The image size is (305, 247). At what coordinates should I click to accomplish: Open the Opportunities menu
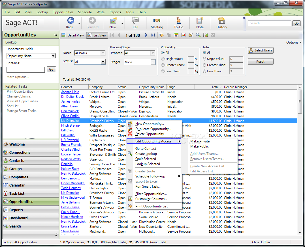(x=63, y=12)
